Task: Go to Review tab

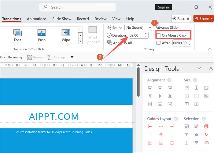Action: (x=101, y=19)
